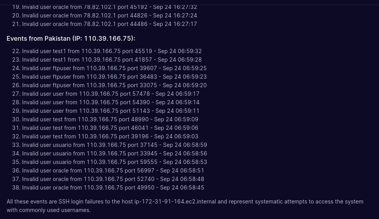The height and width of the screenshot is (219, 379).
Task: Select the ftpuser entry with port 39607
Action: click(114, 68)
